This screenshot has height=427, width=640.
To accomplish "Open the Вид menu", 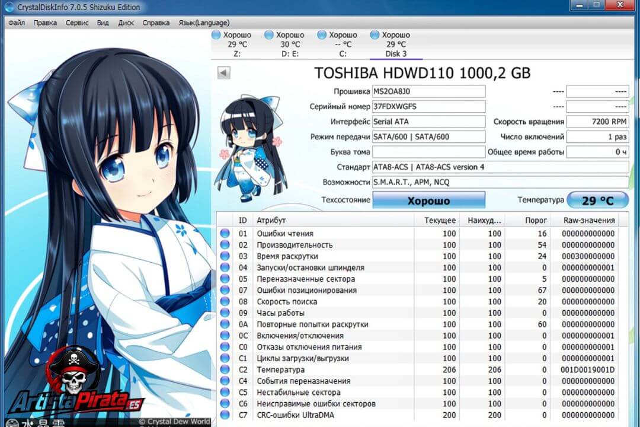I will pyautogui.click(x=103, y=23).
